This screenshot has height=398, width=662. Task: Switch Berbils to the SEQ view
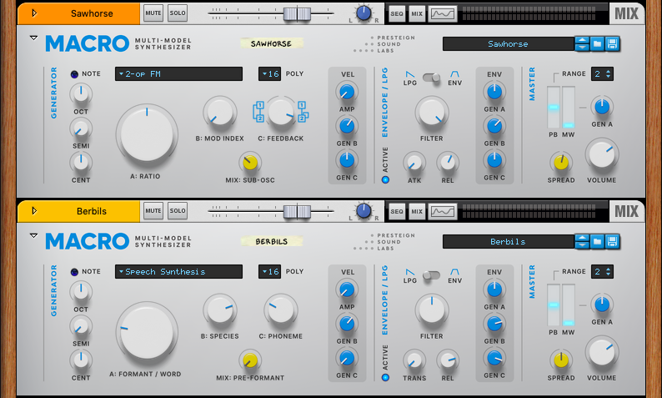(x=396, y=211)
